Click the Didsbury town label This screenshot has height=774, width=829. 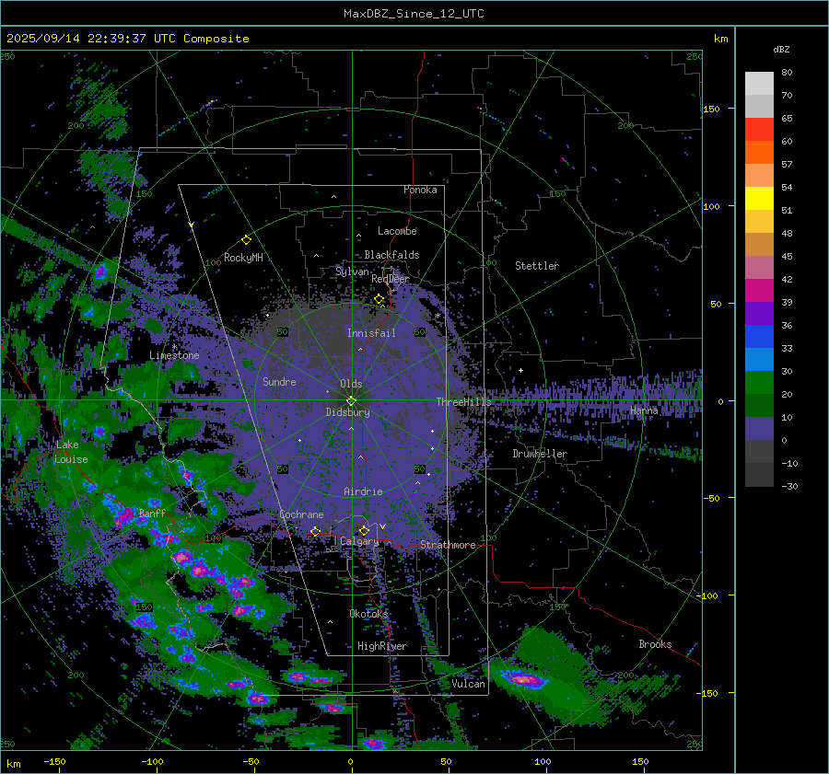click(347, 412)
